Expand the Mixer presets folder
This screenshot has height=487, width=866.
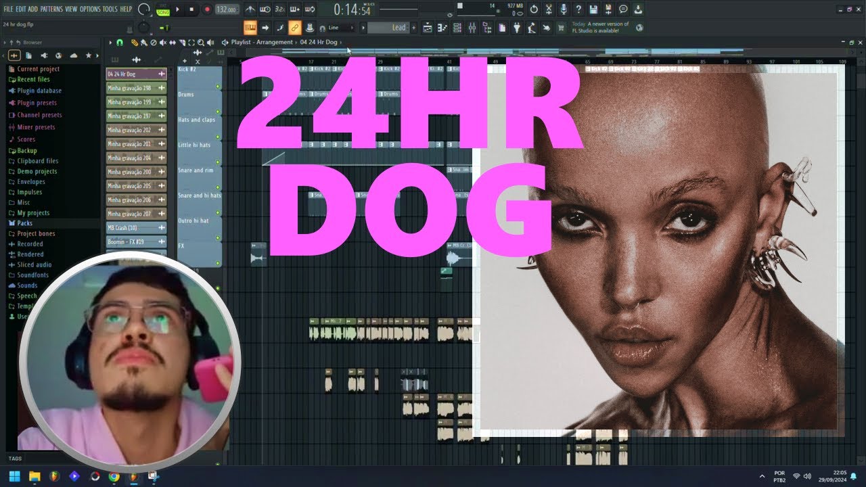click(36, 127)
